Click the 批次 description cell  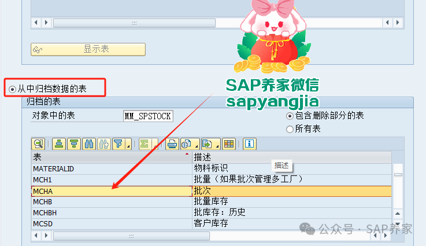pos(292,191)
